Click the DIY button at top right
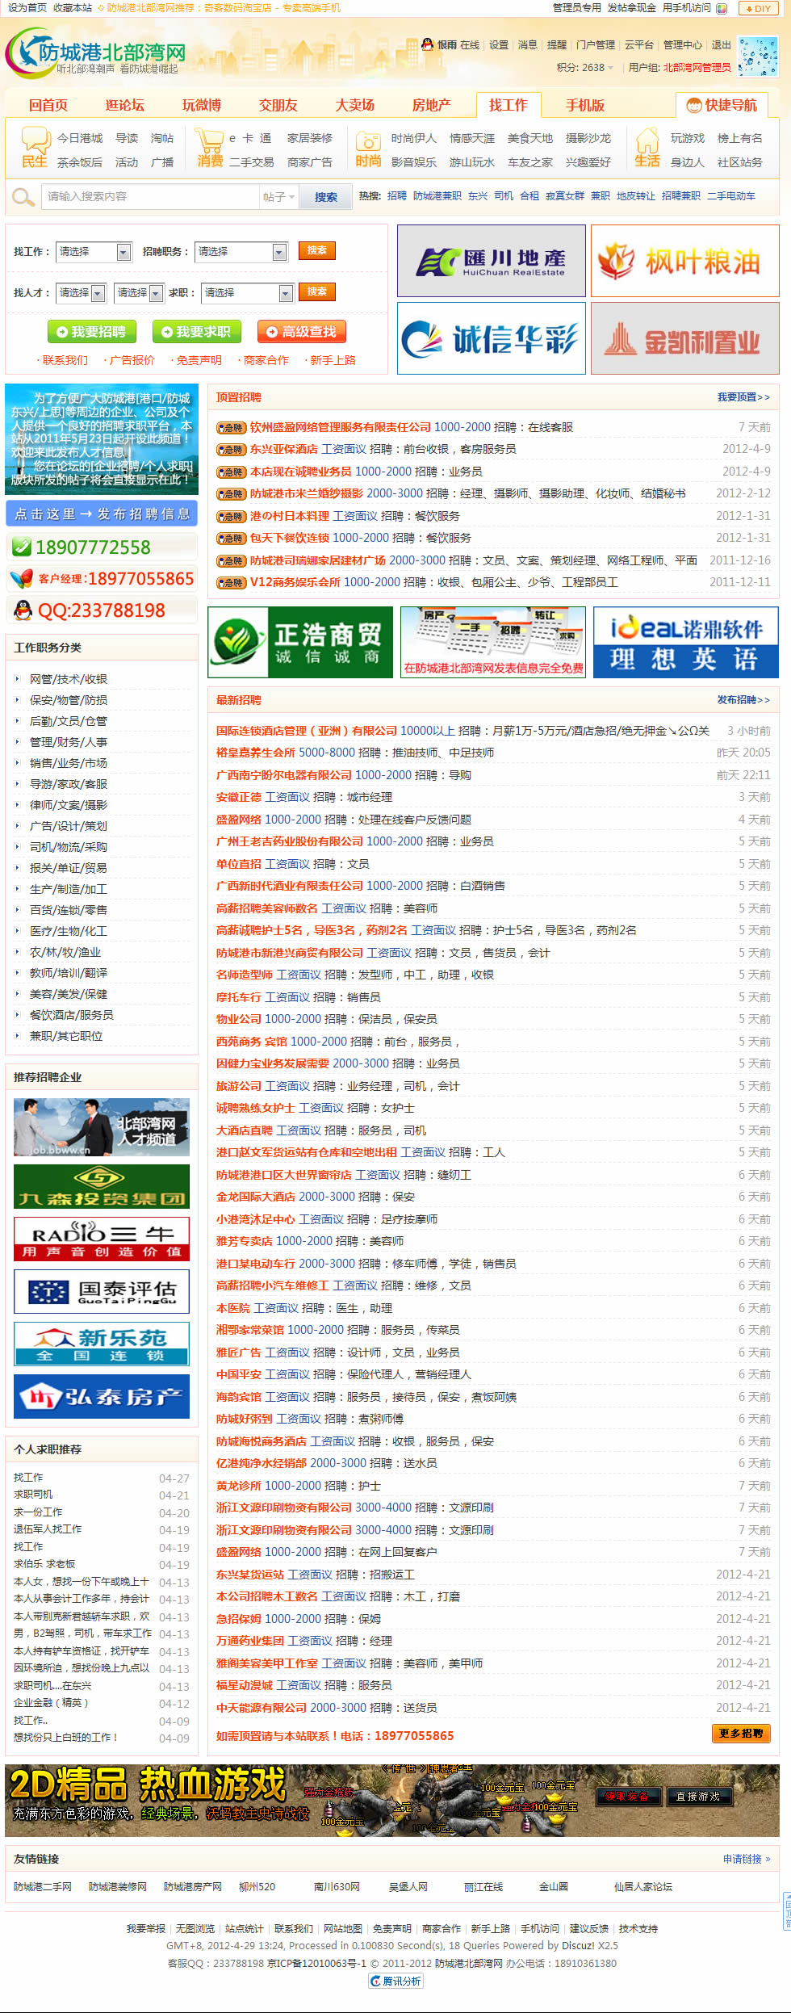Screen dimensions: 791x2013 pos(758,9)
